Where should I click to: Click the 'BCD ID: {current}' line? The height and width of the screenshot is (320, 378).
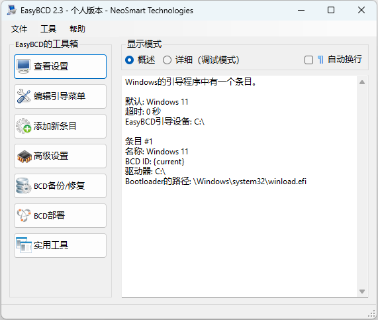[x=155, y=161]
